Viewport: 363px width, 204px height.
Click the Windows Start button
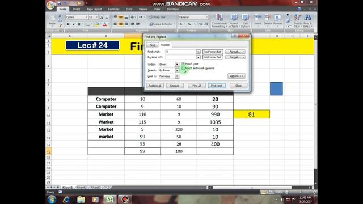coord(52,199)
